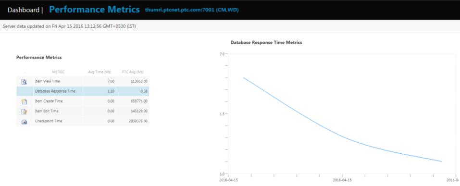
Task: Click the 2059576.00 PTC average value
Action: click(x=138, y=121)
